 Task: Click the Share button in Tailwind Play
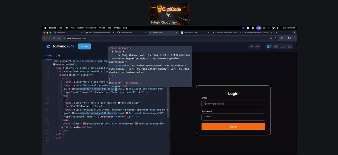coord(84,46)
